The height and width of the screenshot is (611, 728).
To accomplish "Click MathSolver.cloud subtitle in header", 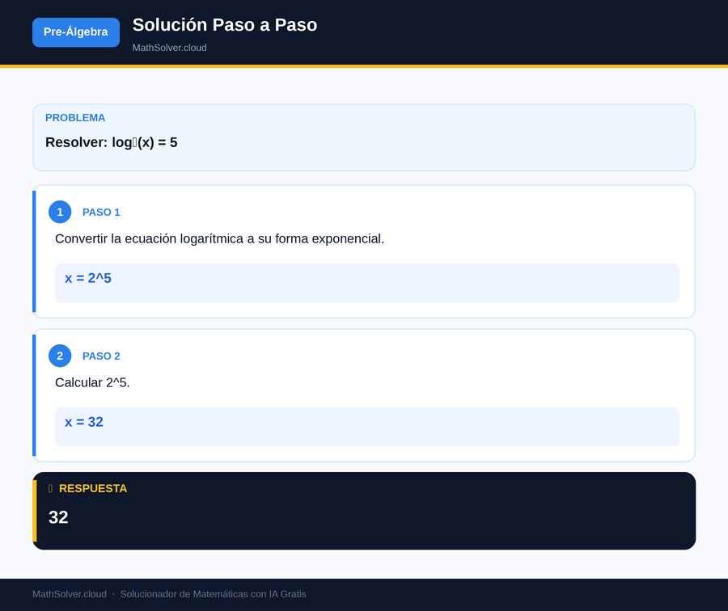I will click(170, 48).
